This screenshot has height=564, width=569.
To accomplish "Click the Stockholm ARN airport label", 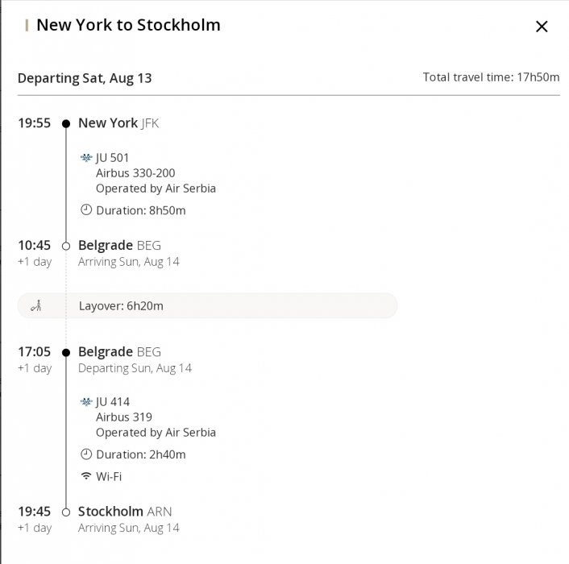I will tap(125, 512).
